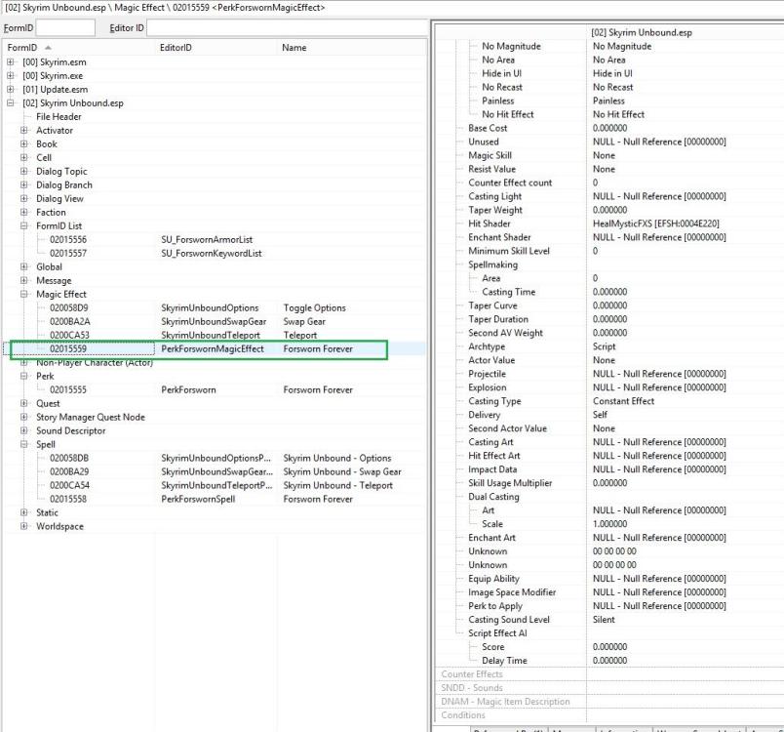Click the Counter Effects section row
Screen dimensions: 784x732
[610, 674]
